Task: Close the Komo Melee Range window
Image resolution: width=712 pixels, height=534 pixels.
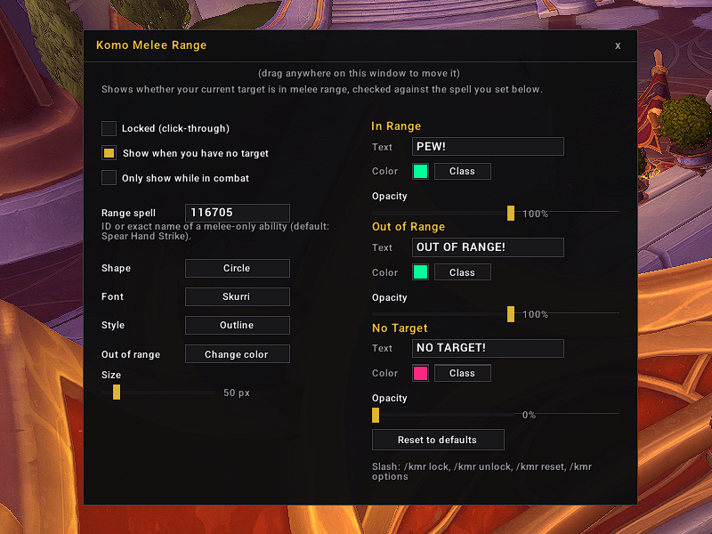Action: click(618, 45)
